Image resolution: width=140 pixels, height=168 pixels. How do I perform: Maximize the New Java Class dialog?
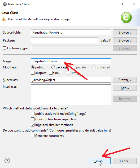pos(121,4)
